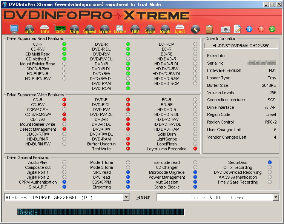
Task: Click the Connection Interface value 'SCSI'
Action: click(x=272, y=100)
